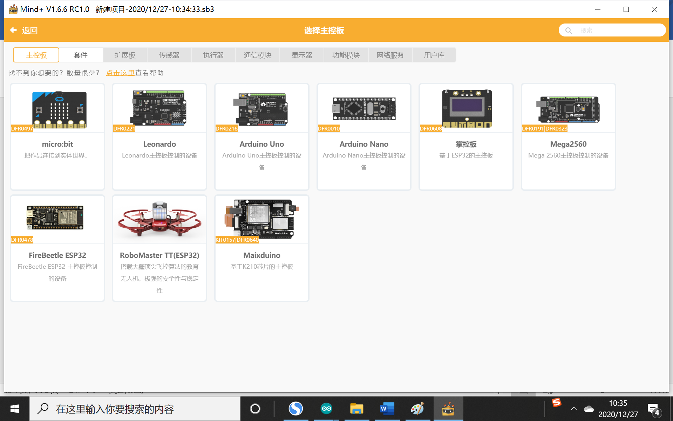This screenshot has width=673, height=421.
Task: Open the notification center icon
Action: 654,409
